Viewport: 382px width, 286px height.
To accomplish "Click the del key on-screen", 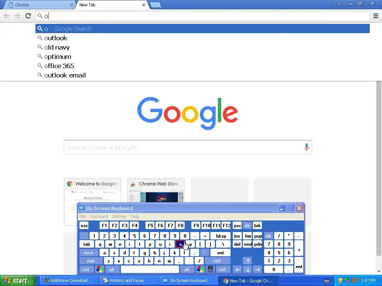I will pos(237,244).
